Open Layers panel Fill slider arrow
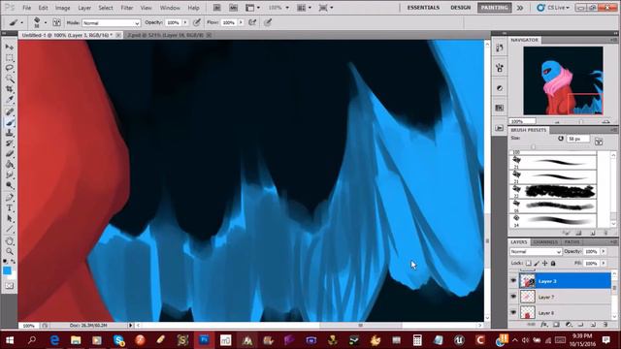Viewport: 621px width, 349px height. [x=604, y=263]
